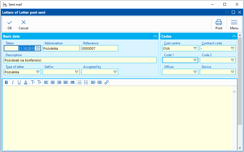Click inside the letter body text area
This screenshot has width=244, height=152.
(x=117, y=118)
